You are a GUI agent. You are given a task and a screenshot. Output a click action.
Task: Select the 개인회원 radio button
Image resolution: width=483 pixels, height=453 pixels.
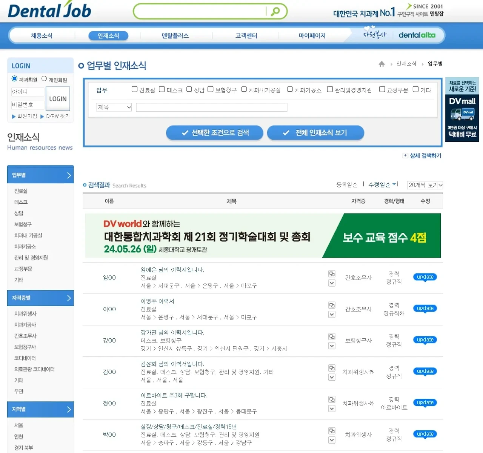pyautogui.click(x=44, y=78)
